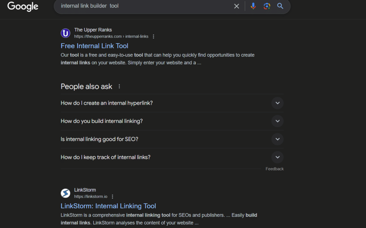Open the Free Internal Link Tool result
The width and height of the screenshot is (366, 228).
[94, 46]
